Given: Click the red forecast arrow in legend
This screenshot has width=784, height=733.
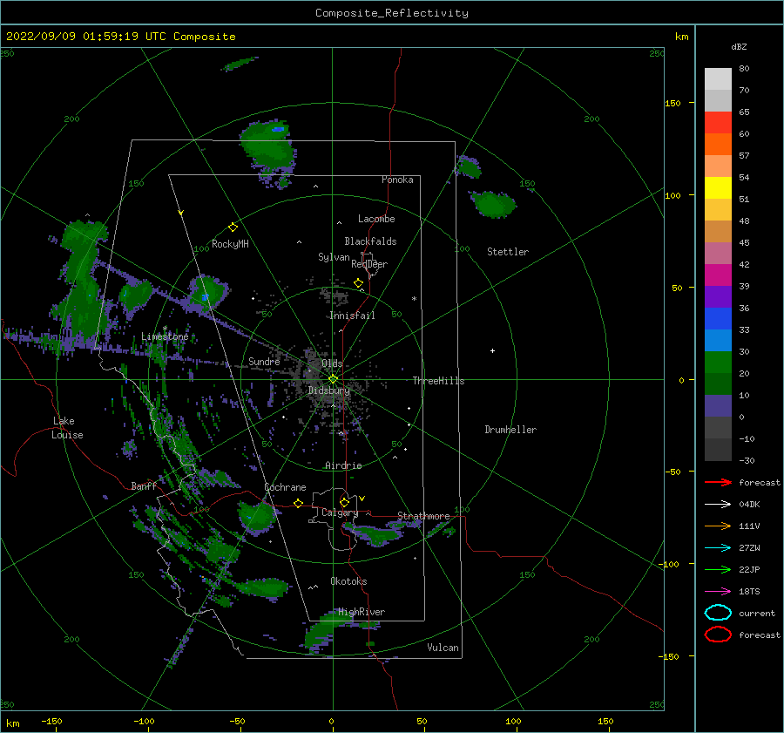Looking at the screenshot, I should pyautogui.click(x=718, y=482).
